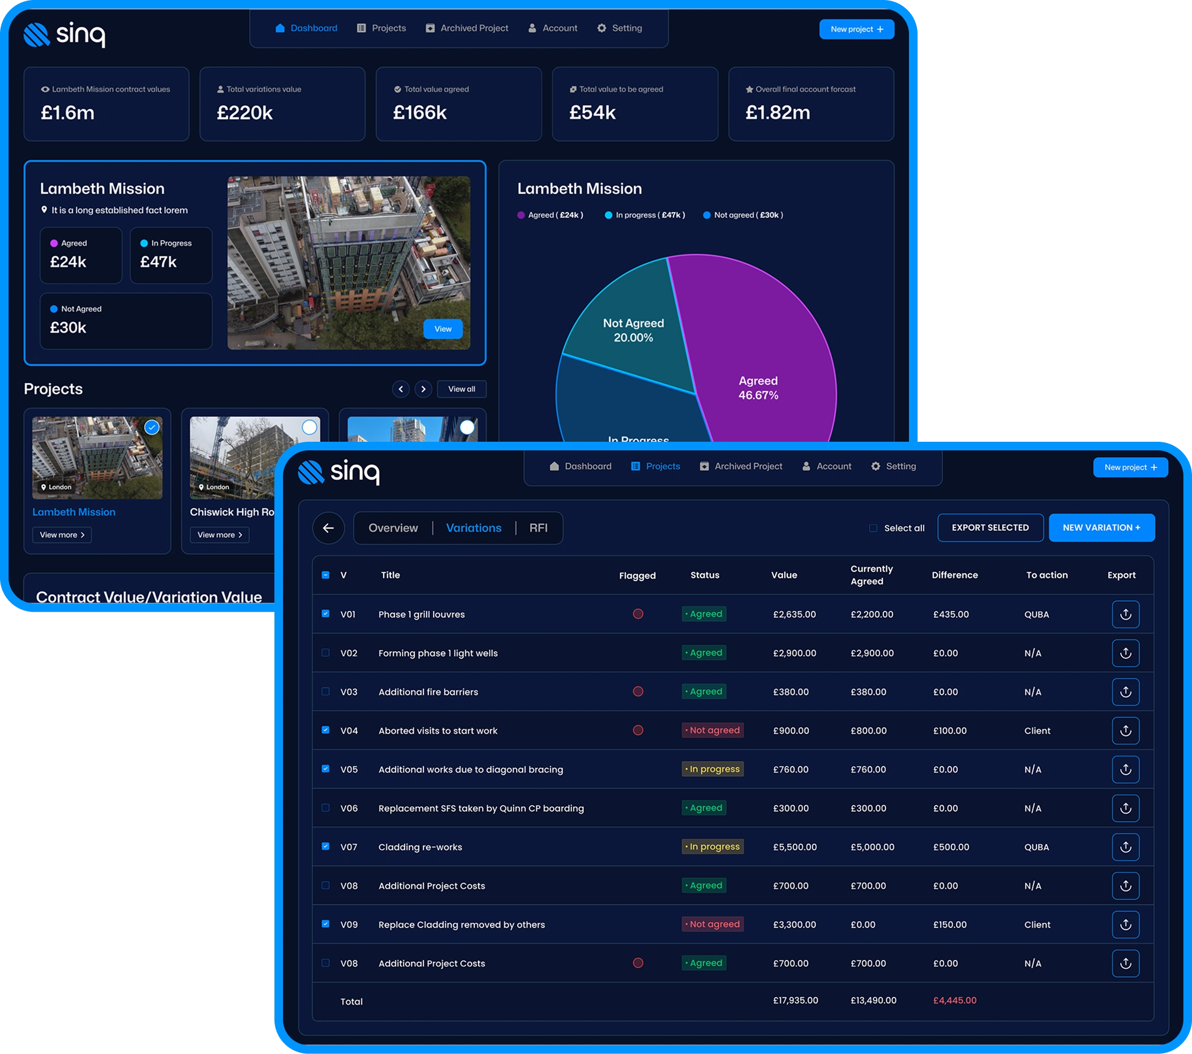Export row V07 Cladding re-works
This screenshot has width=1192, height=1054.
tap(1126, 847)
